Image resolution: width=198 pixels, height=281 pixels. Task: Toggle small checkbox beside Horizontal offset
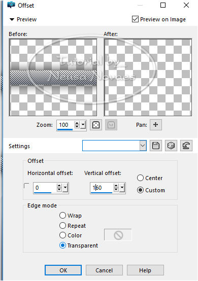(x=26, y=186)
